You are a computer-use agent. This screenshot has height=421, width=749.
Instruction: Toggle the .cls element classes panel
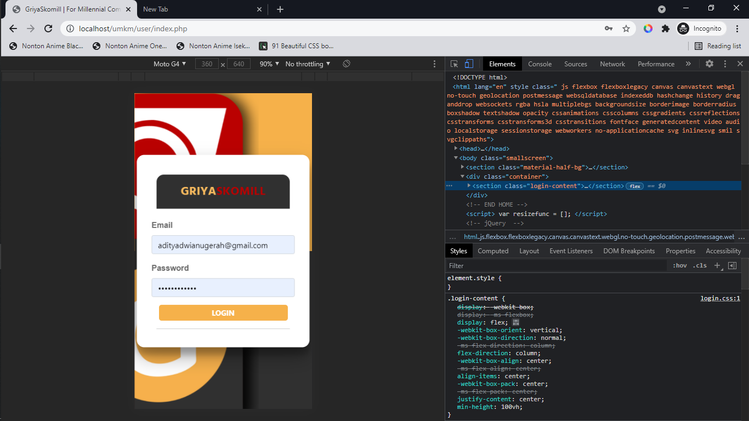point(700,265)
